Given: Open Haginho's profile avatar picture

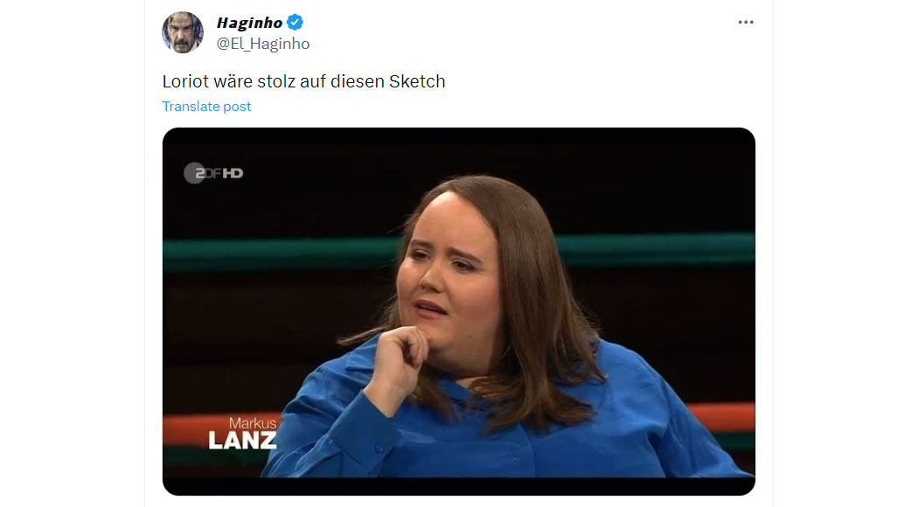Looking at the screenshot, I should click(x=183, y=33).
